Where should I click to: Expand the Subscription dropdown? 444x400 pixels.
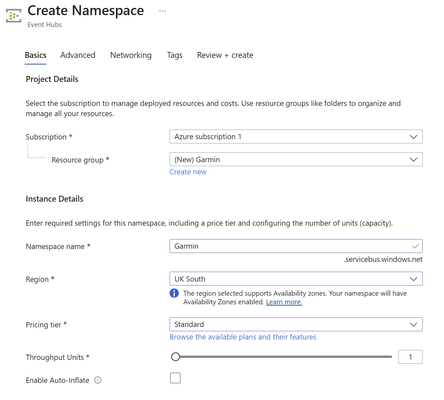click(x=296, y=137)
